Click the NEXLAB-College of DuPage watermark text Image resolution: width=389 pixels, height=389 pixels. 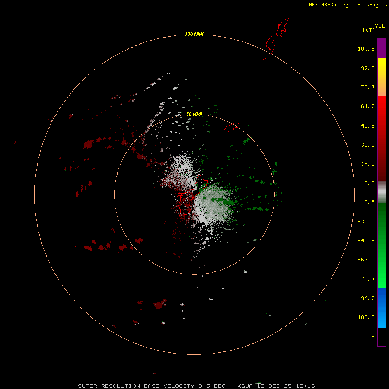coord(348,5)
